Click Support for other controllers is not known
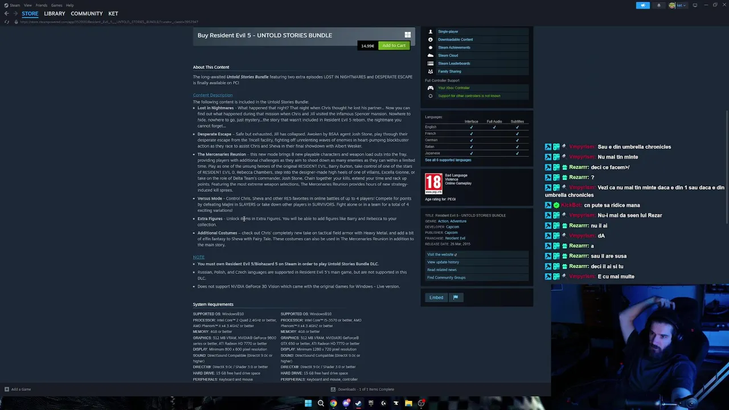 (x=469, y=96)
